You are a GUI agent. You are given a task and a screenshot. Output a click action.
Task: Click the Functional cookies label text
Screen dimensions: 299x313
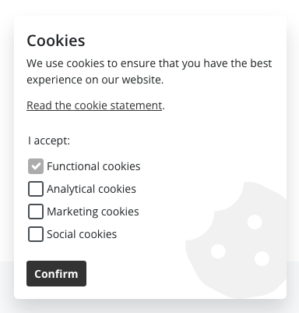coord(93,166)
